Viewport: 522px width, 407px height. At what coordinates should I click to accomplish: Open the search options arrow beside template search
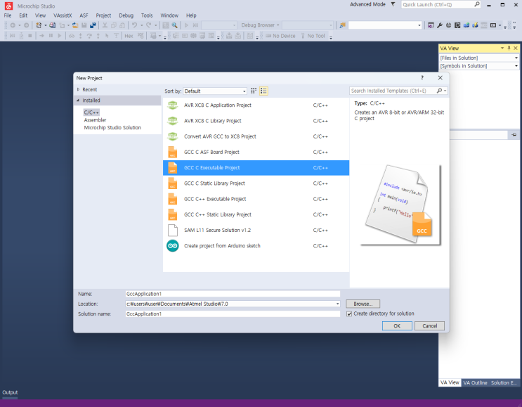pyautogui.click(x=445, y=91)
